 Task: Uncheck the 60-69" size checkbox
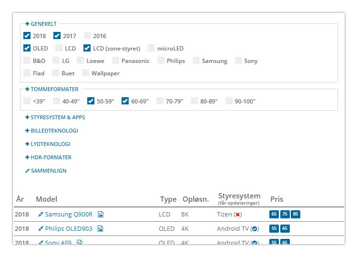coord(125,101)
